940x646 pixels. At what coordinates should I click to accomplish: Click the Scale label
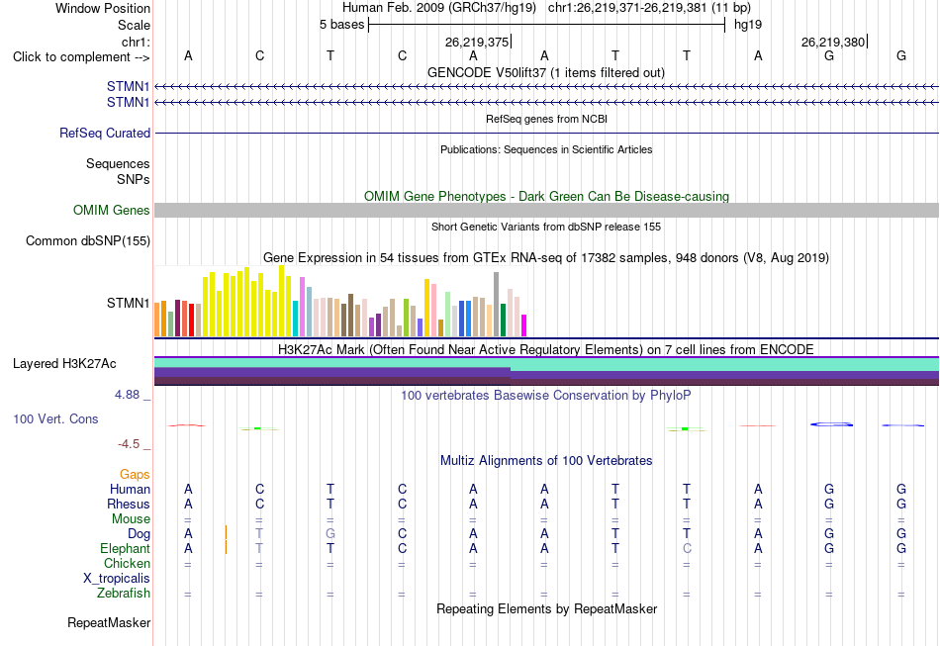pos(134,25)
